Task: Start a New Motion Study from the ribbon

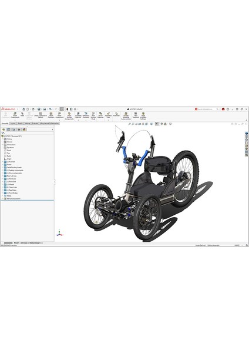Action: 93,116
